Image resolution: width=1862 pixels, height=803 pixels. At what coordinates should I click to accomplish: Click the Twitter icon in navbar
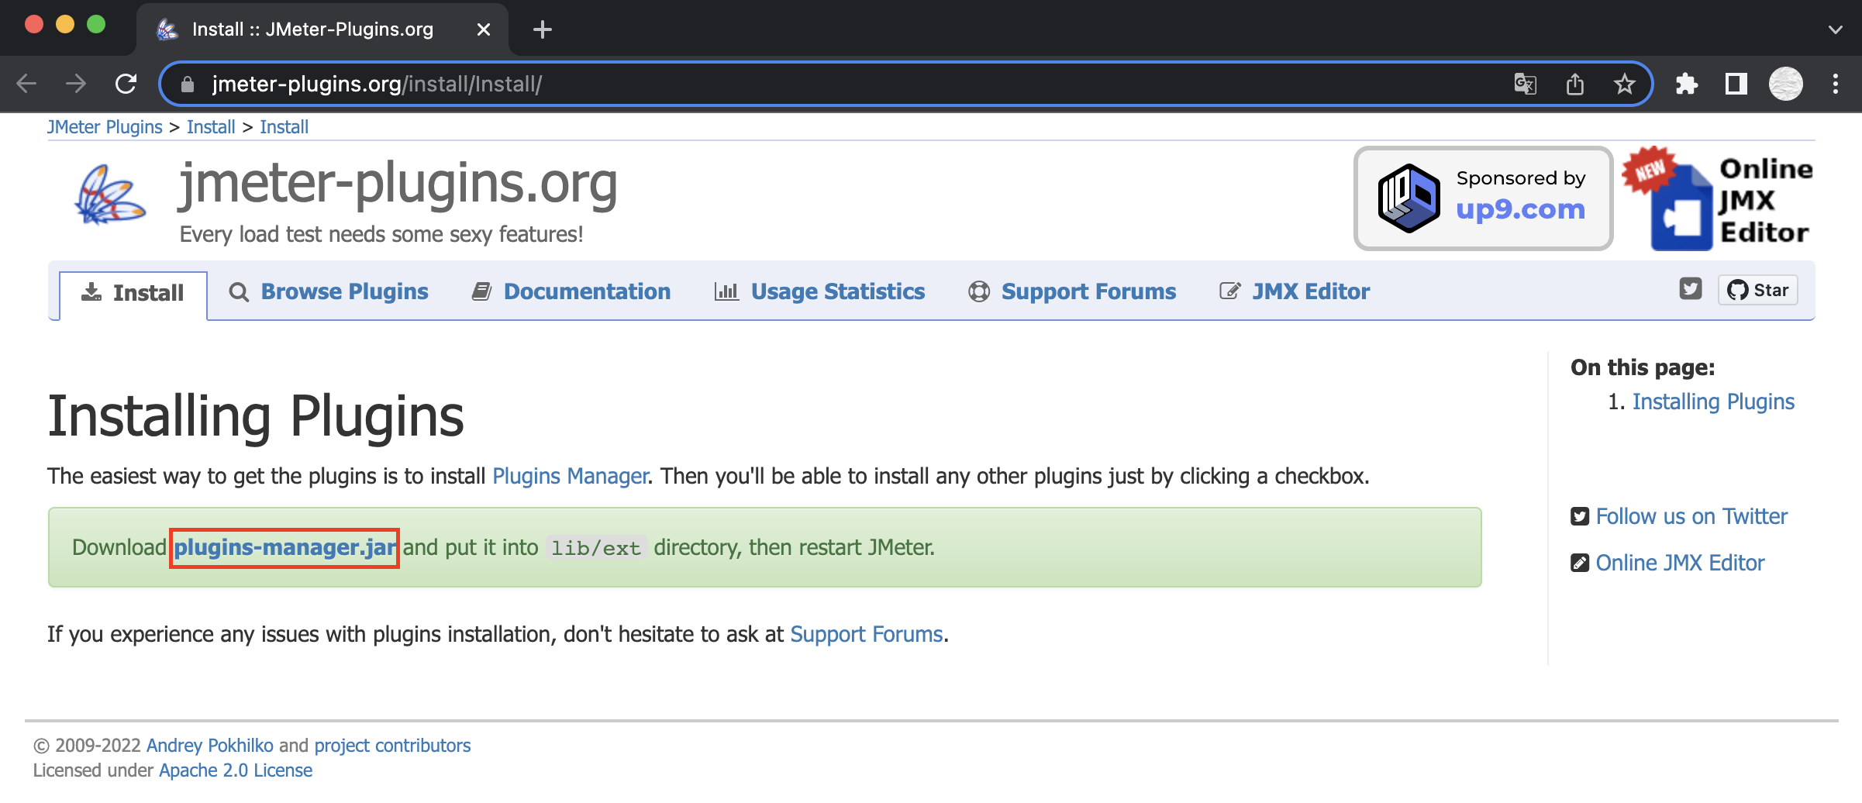[x=1690, y=289]
